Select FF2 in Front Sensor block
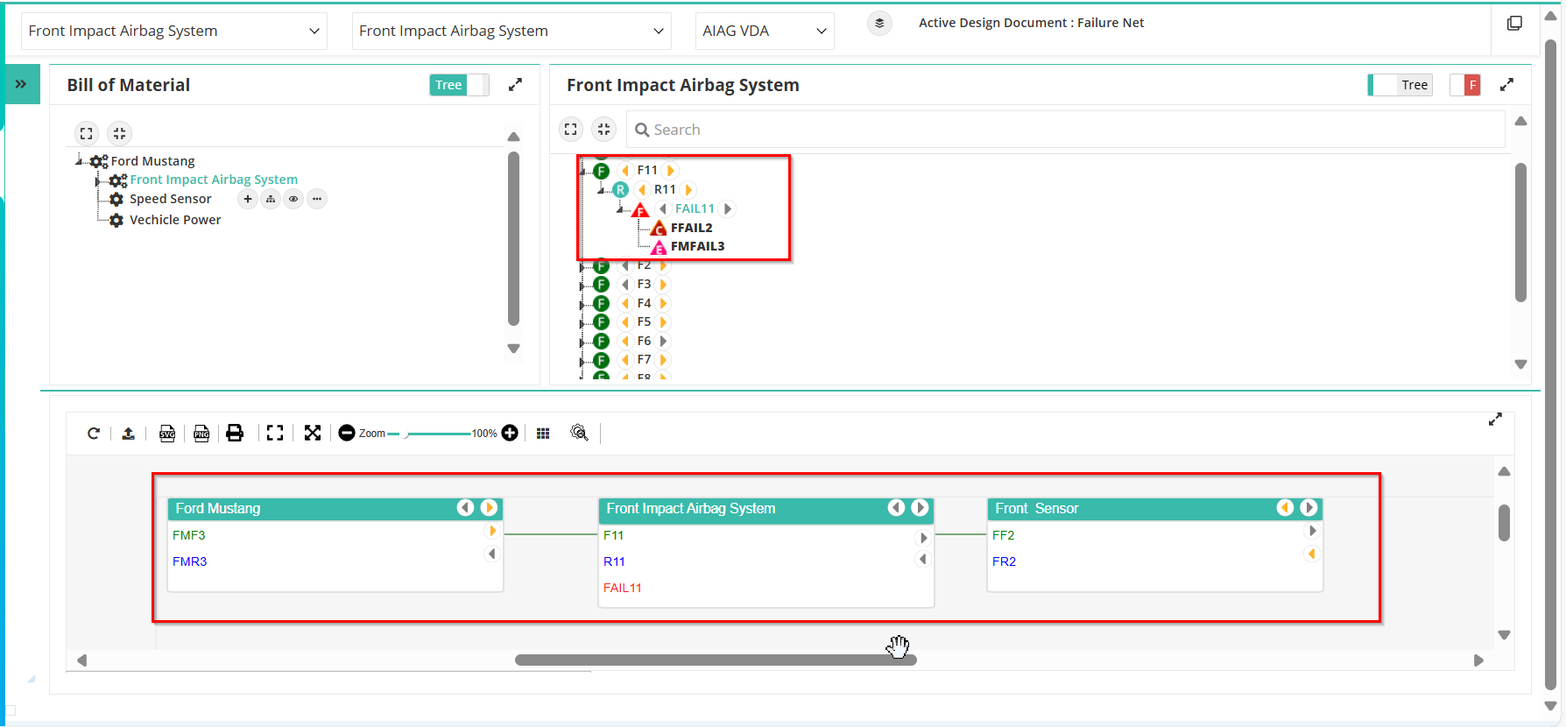This screenshot has width=1566, height=727. [x=1003, y=535]
